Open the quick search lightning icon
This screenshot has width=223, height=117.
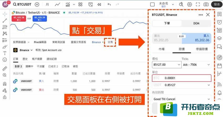[181, 4]
